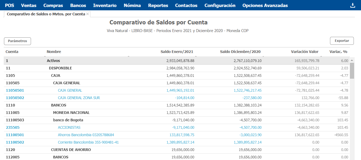Sort by Saldo Enero/2021 column

177,52
